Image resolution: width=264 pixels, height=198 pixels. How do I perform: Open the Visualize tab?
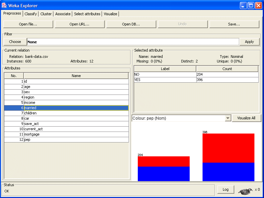tap(110, 14)
